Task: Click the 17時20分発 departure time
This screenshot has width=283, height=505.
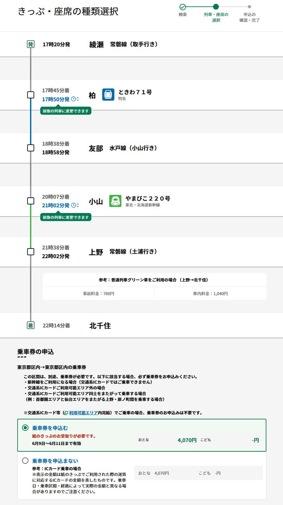Action: [56, 45]
